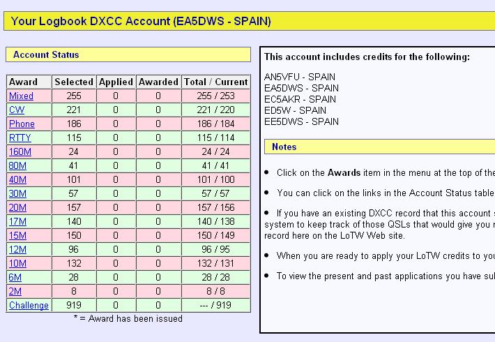Open the 20M band link

pos(17,207)
